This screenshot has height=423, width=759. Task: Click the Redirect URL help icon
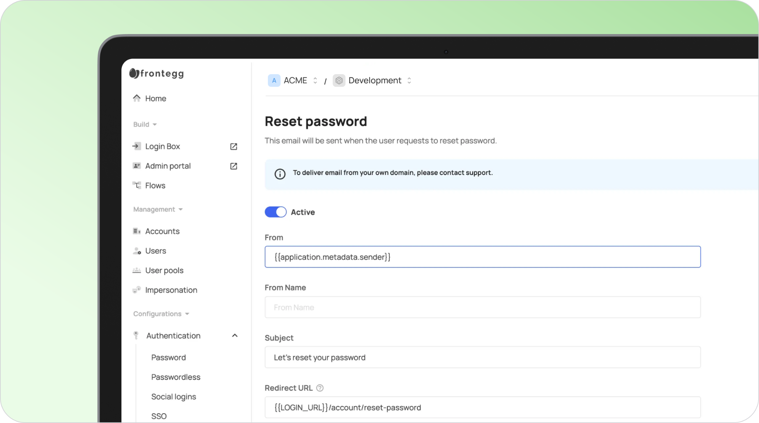[320, 388]
